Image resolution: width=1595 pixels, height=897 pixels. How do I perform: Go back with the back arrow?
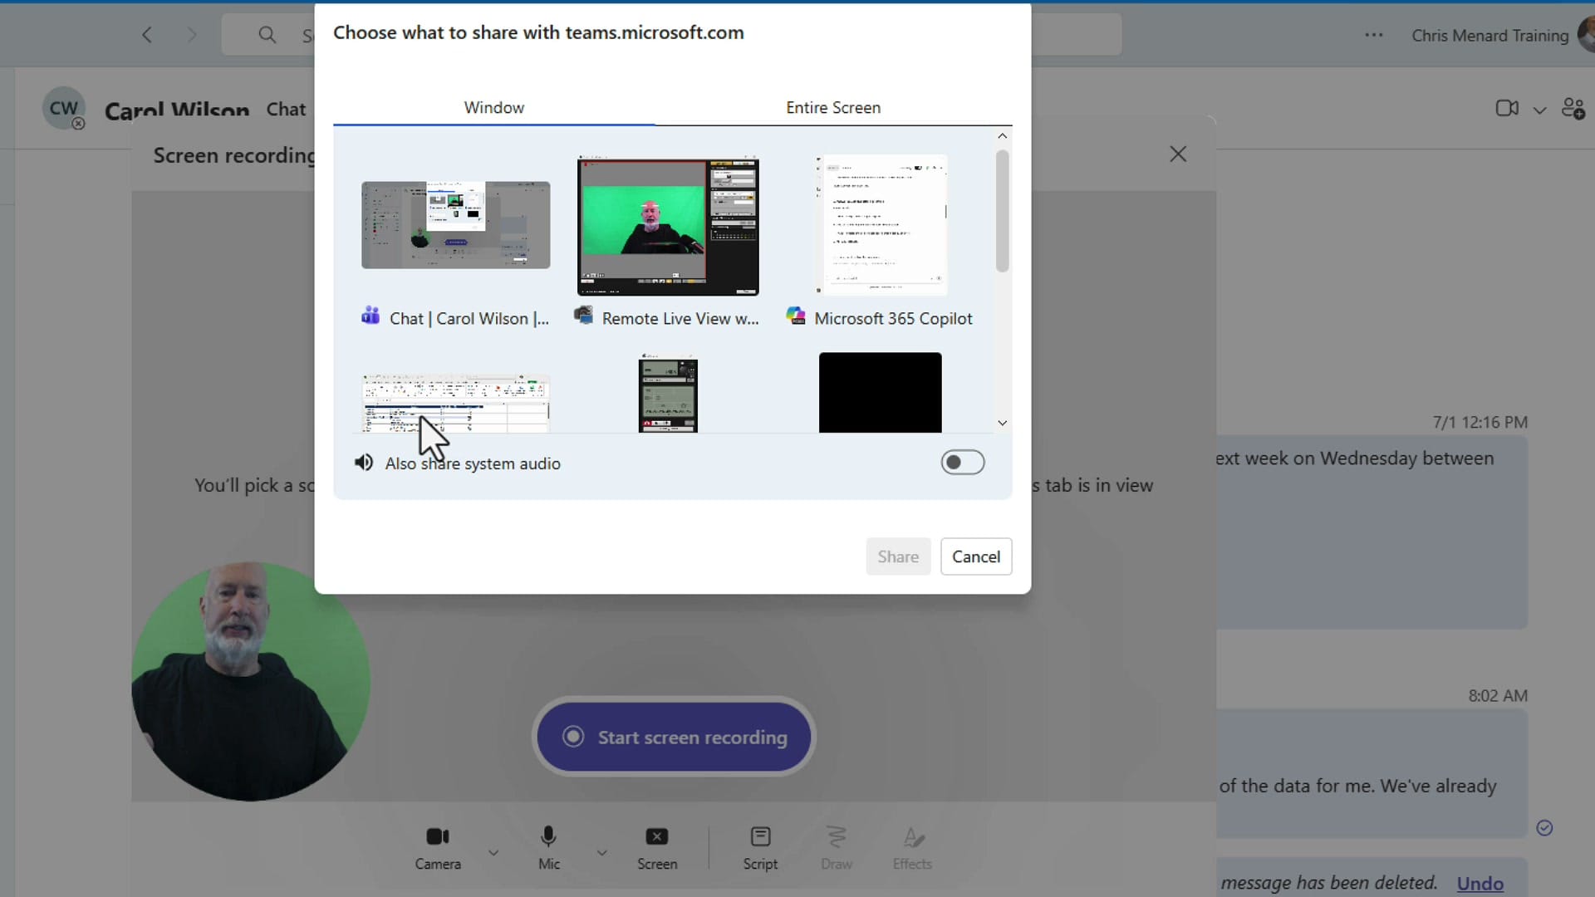coord(147,35)
